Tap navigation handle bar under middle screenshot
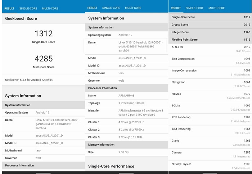 click(x=126, y=173)
